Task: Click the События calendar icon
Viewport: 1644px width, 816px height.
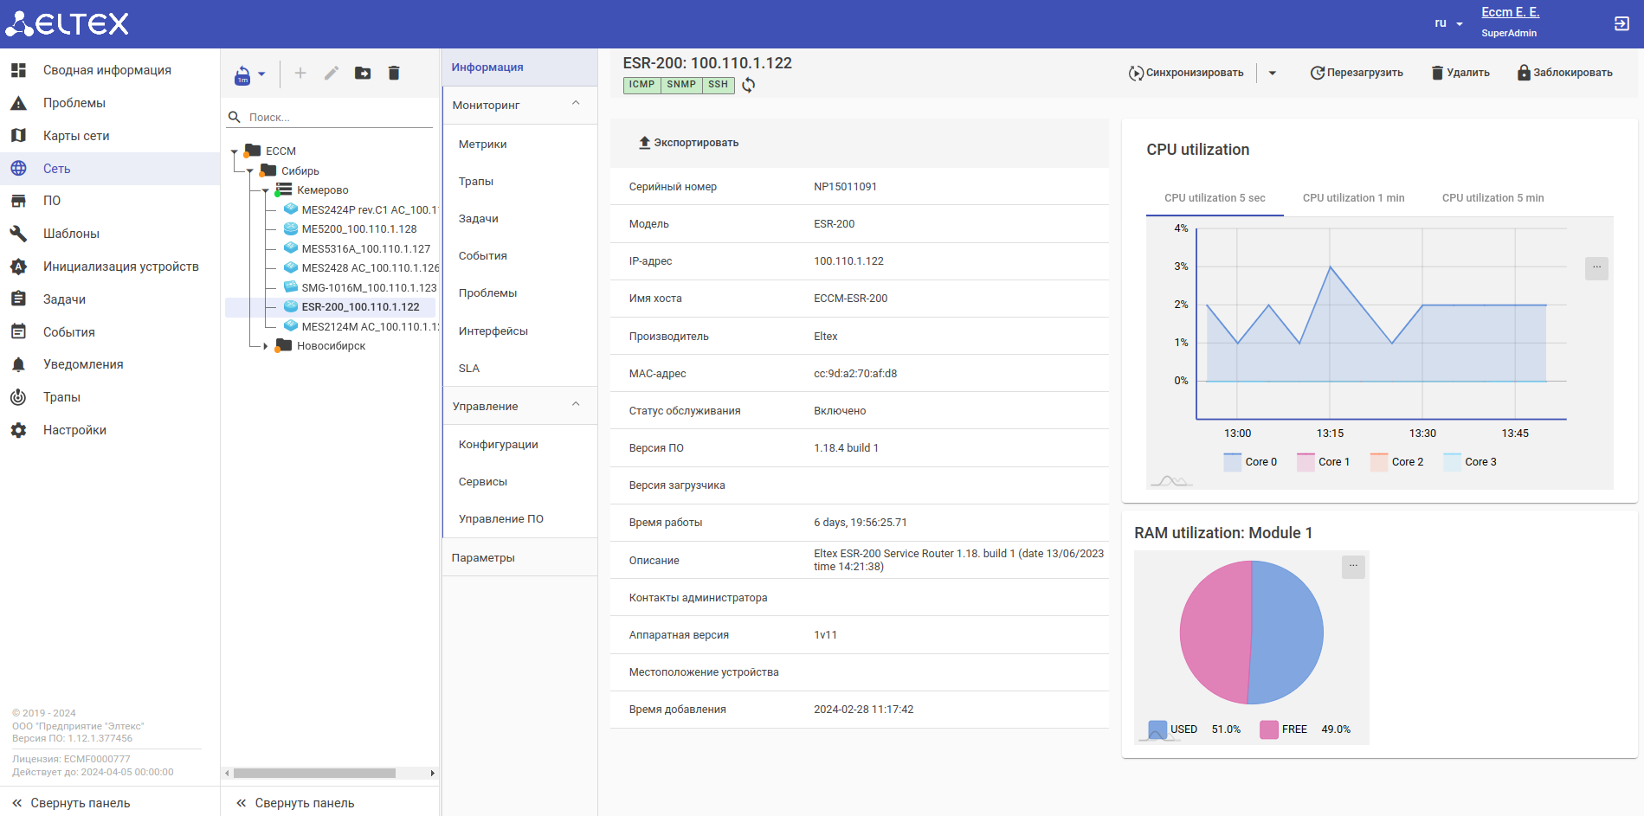Action: [x=18, y=332]
